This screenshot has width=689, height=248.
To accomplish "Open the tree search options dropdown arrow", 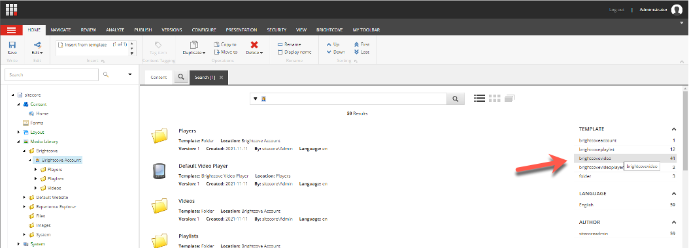I will click(x=130, y=74).
